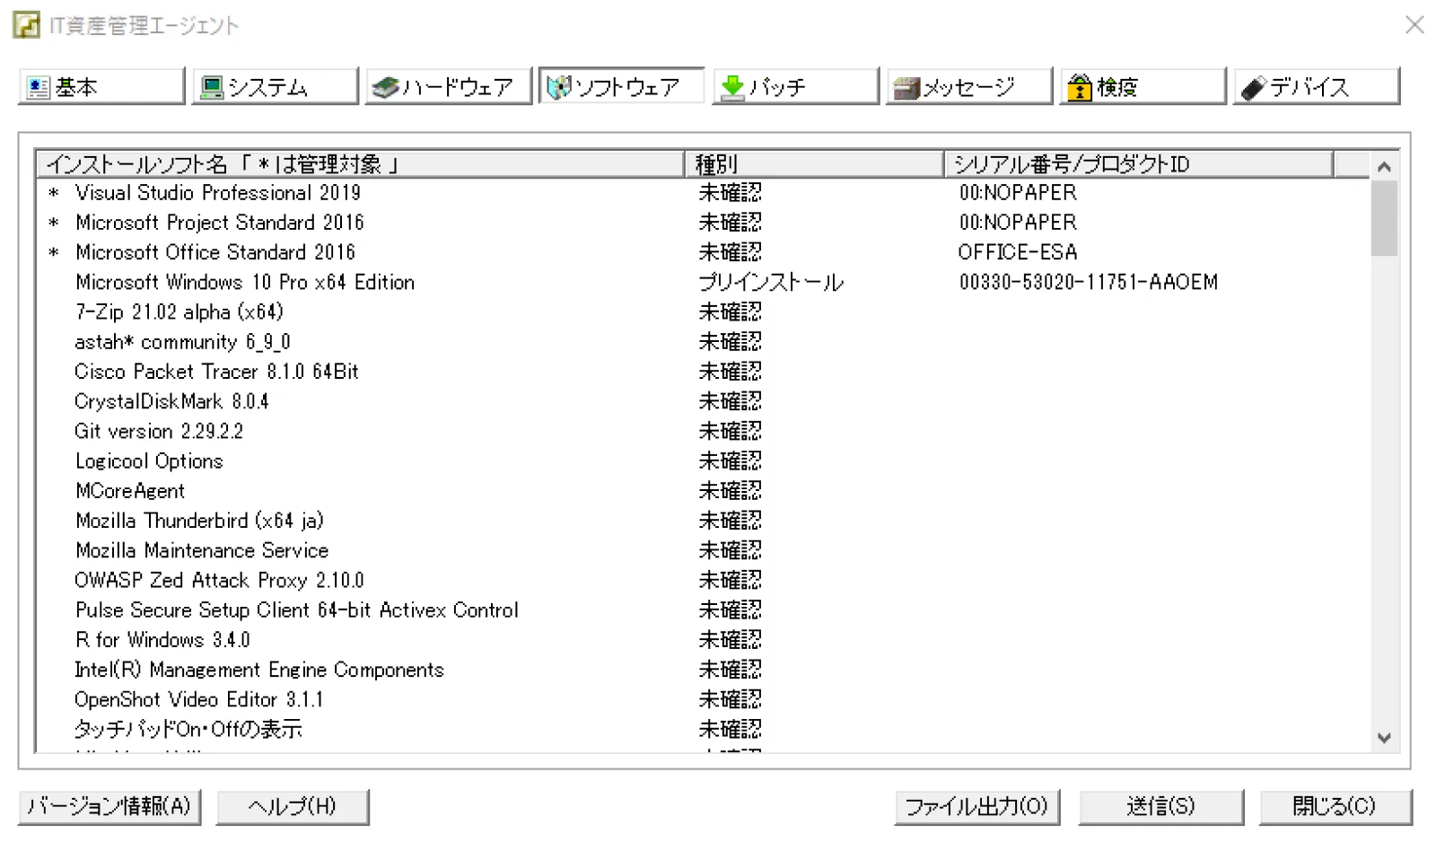Select Microsoft Windows 10 Pro x64 Edition

704,282
